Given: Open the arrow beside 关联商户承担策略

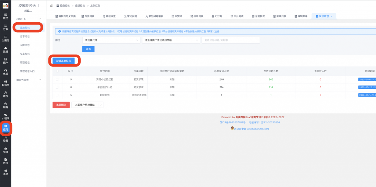Looking at the screenshot, I should click(x=101, y=105).
